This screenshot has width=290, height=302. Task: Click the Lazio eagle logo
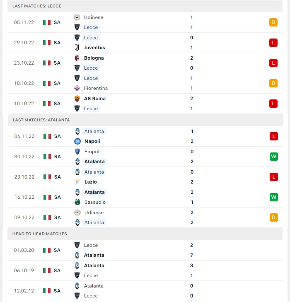[77, 182]
